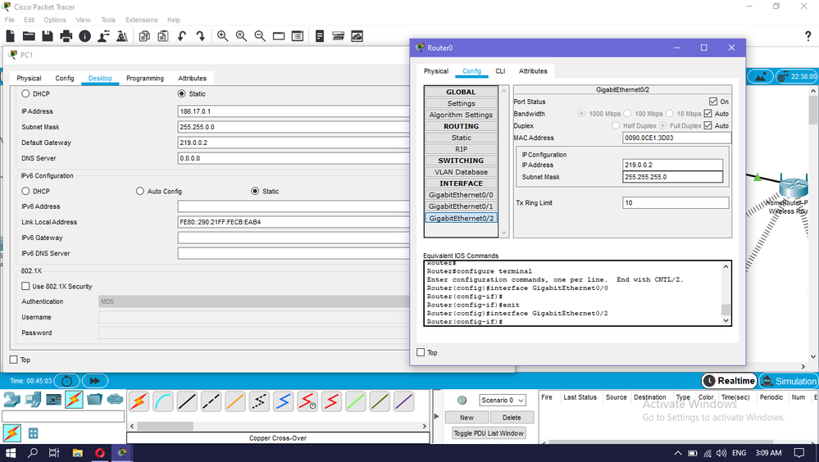Open the Options menu
819x462 pixels.
[55, 20]
